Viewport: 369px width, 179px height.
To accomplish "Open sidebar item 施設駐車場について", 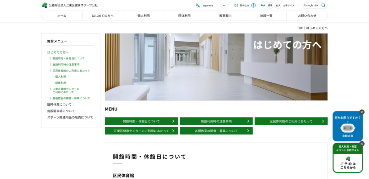I will [61, 111].
